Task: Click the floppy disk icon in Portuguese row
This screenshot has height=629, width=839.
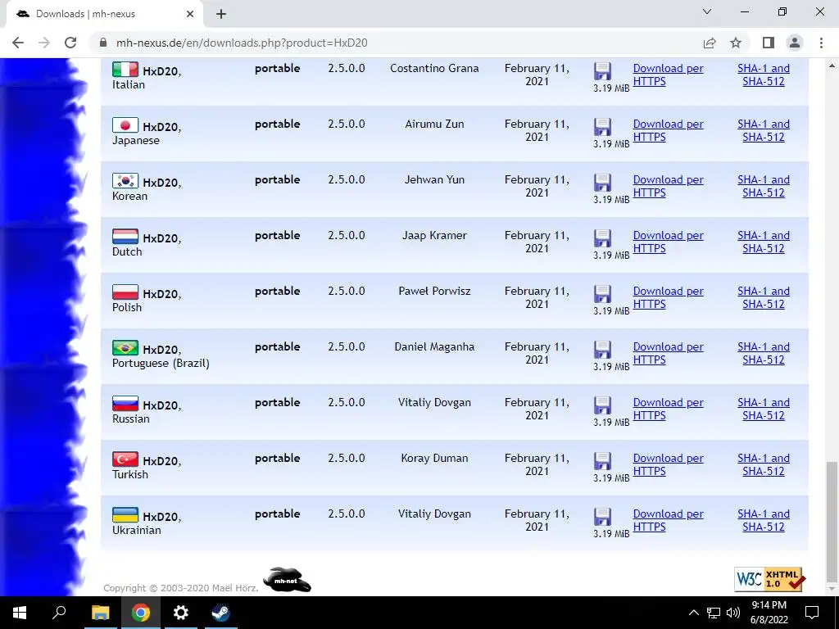Action: tap(602, 349)
